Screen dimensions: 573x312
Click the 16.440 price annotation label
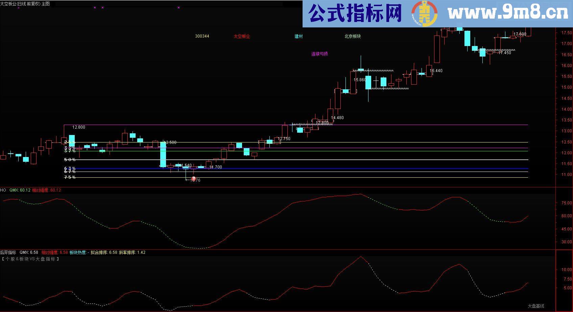436,70
